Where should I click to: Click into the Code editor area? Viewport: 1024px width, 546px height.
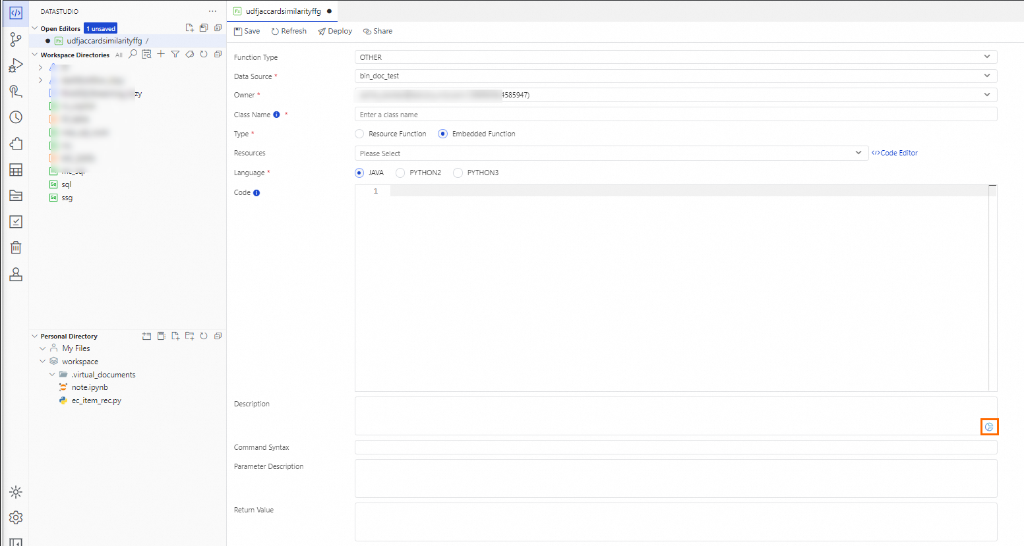[x=676, y=288]
